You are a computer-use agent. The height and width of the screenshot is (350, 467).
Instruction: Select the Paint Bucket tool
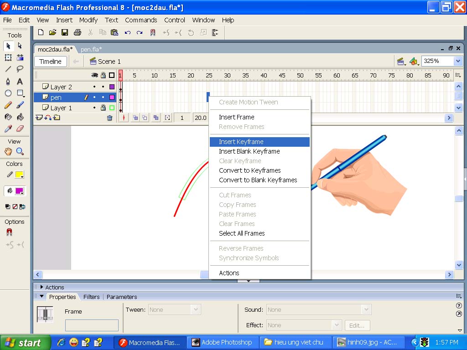coord(20,117)
